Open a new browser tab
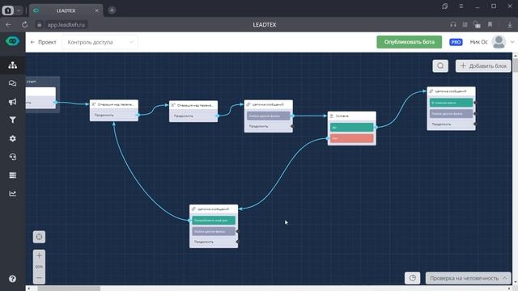Image resolution: width=518 pixels, height=291 pixels. click(x=112, y=11)
